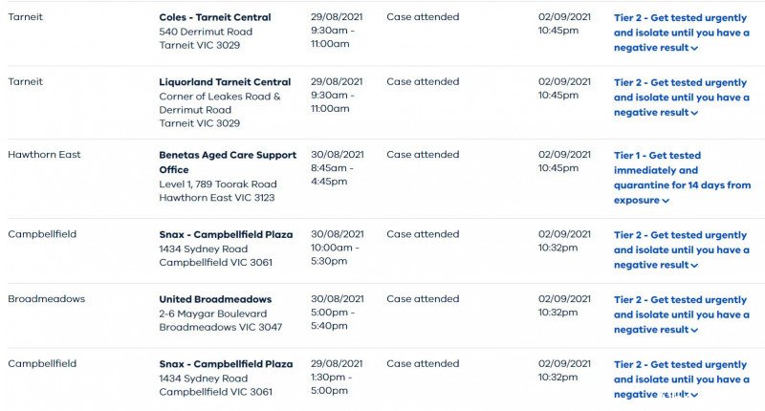Open Tier 1 quarantine advice for Benetas

(x=682, y=178)
